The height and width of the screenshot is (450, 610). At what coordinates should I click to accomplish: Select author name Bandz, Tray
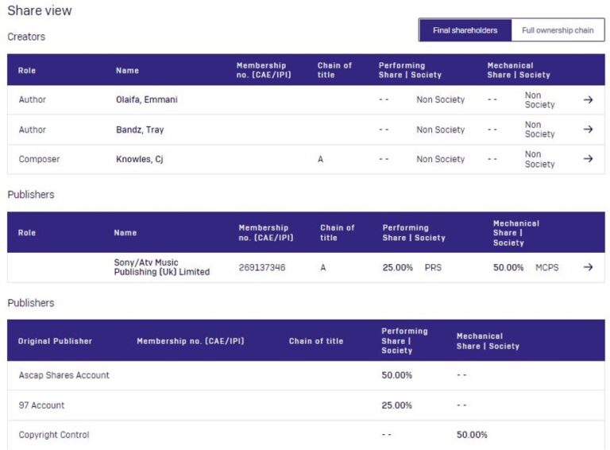click(140, 130)
